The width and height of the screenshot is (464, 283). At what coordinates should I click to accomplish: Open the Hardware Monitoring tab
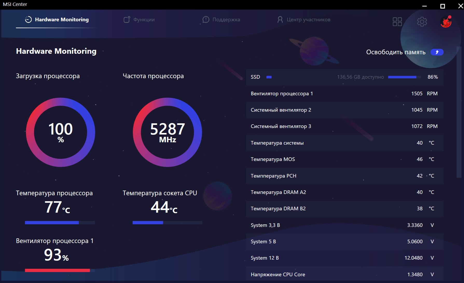coord(57,19)
